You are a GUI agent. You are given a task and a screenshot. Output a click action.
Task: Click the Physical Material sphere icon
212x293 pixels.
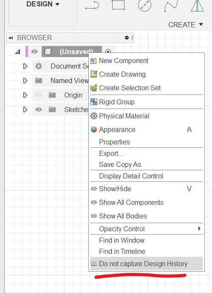pyautogui.click(x=94, y=116)
